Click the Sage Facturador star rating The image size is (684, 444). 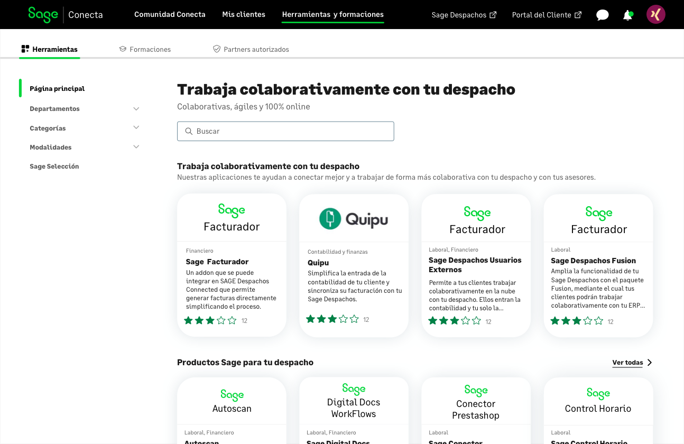coord(210,320)
